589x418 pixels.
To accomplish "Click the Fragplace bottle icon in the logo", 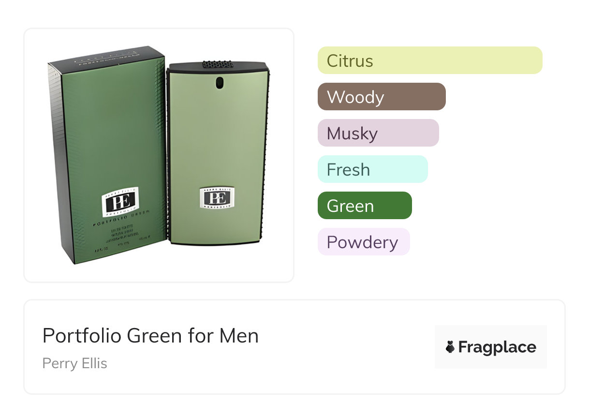I will click(450, 347).
